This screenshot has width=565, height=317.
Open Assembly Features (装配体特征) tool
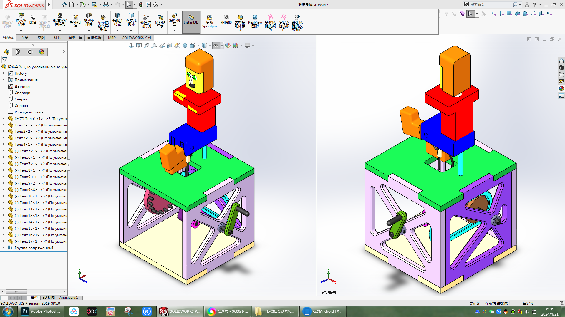[117, 19]
